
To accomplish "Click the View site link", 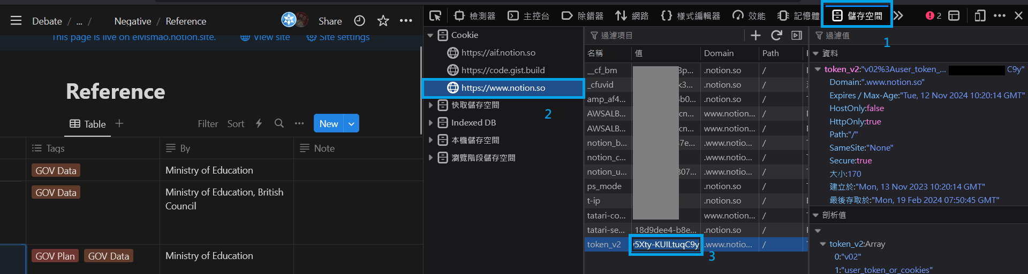I will [265, 37].
